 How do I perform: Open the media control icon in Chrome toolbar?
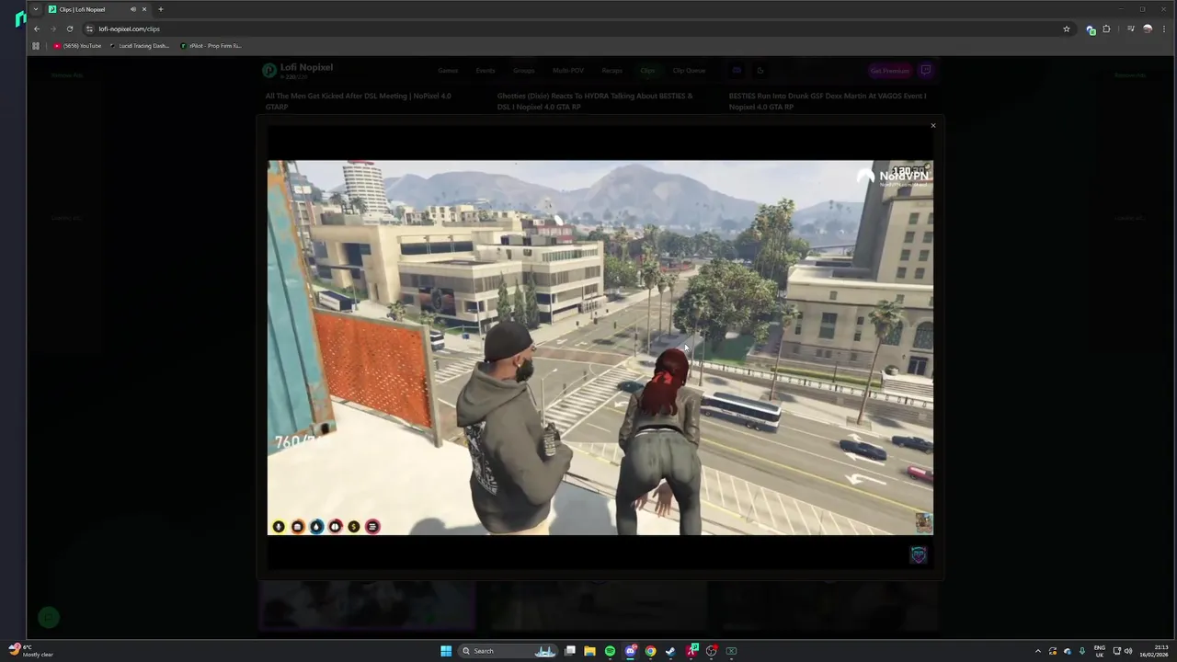tap(1130, 29)
